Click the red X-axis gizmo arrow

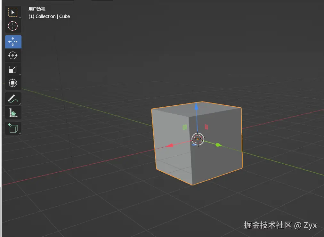[x=170, y=146]
